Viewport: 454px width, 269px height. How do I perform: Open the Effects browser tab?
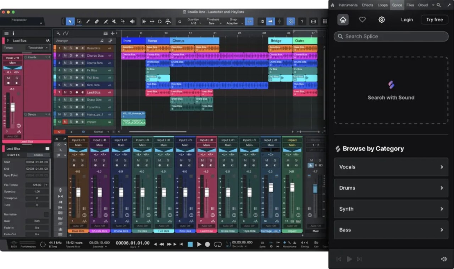pyautogui.click(x=367, y=5)
